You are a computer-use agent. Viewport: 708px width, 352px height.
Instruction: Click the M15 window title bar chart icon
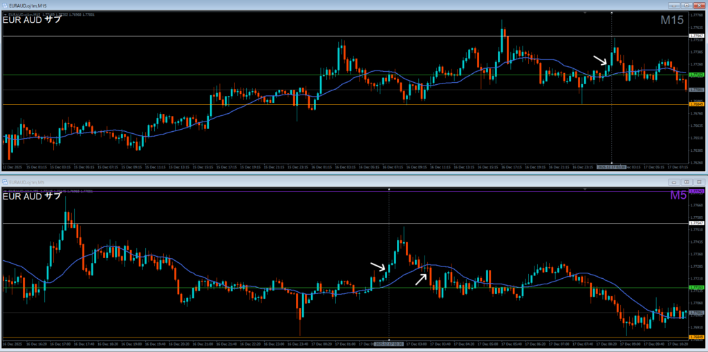5,6
